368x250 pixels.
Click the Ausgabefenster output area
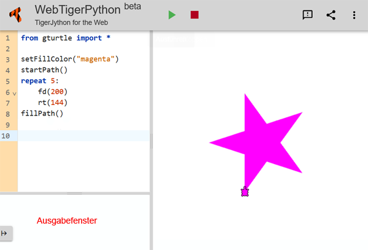(67, 221)
